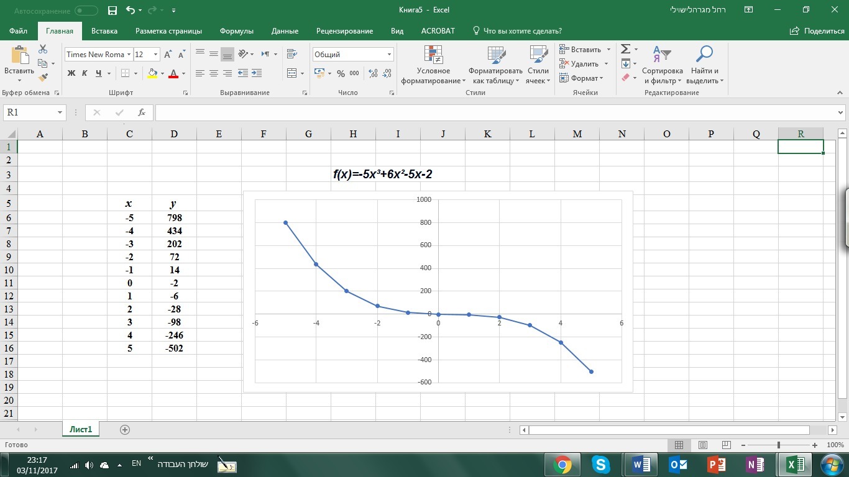Open the font color dropdown arrow

183,73
